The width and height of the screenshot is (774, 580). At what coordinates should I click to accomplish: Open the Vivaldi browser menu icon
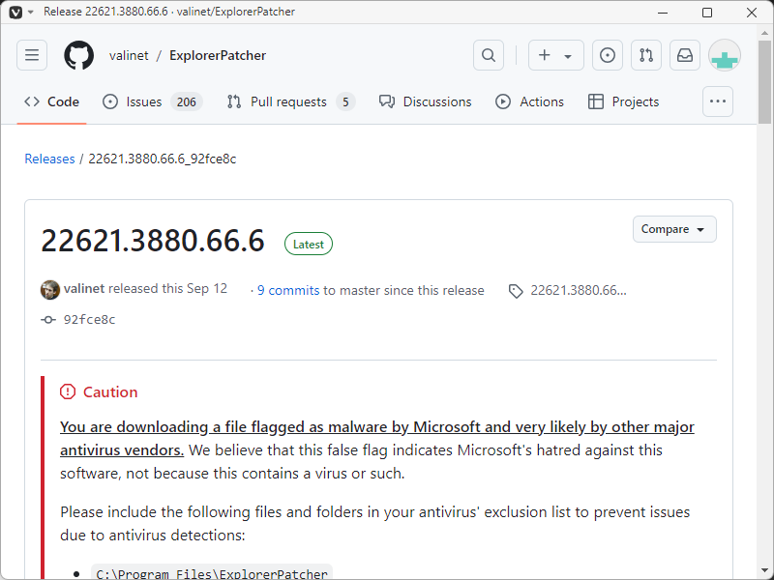[x=15, y=12]
